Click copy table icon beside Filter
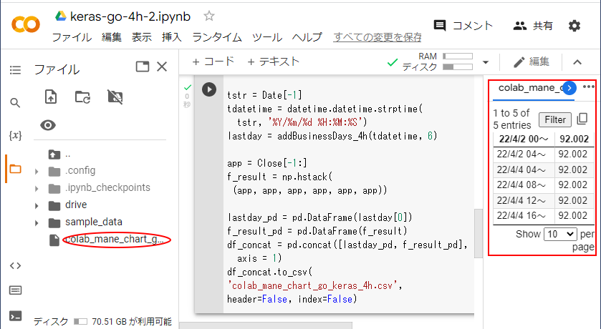Image resolution: width=601 pixels, height=329 pixels. 582,119
